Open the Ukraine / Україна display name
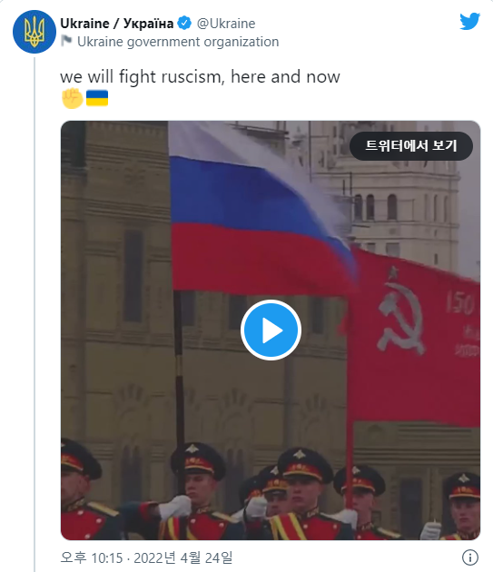Viewport: 493px width, 572px height. tap(117, 24)
